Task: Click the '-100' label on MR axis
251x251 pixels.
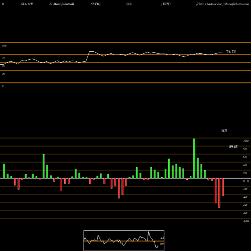Action: [245, 221]
